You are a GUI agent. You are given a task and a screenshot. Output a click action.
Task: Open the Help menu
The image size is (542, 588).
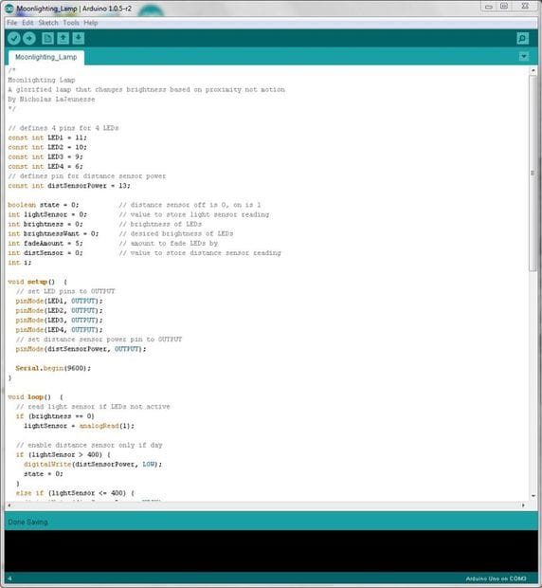[91, 23]
